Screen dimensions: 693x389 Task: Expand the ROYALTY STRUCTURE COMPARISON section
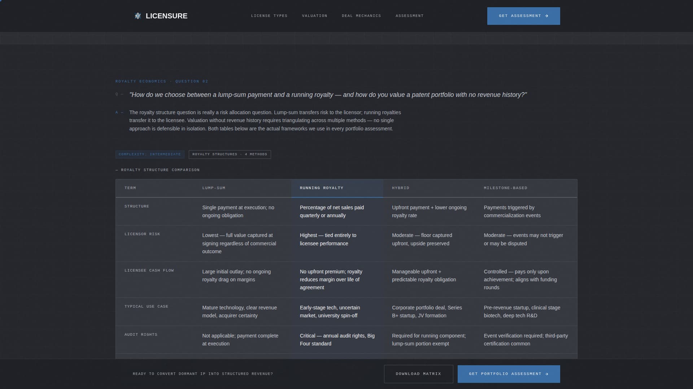(x=158, y=170)
